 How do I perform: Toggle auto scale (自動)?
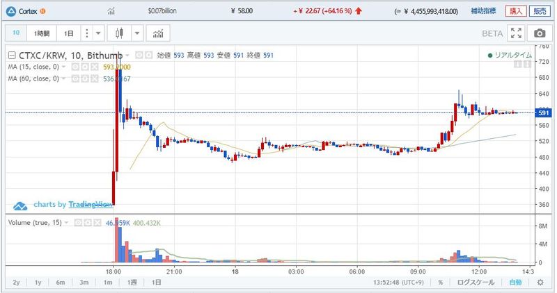pyautogui.click(x=515, y=283)
